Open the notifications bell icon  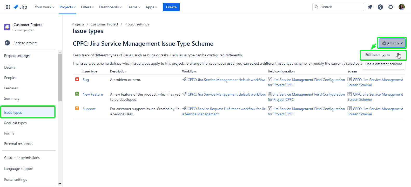point(370,7)
